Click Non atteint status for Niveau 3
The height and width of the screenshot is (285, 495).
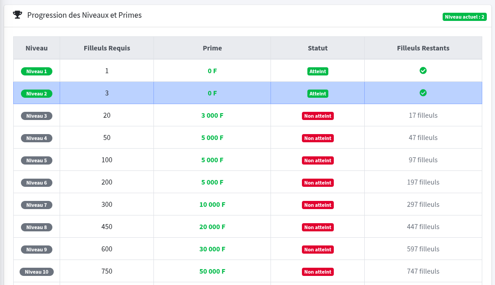pyautogui.click(x=317, y=116)
